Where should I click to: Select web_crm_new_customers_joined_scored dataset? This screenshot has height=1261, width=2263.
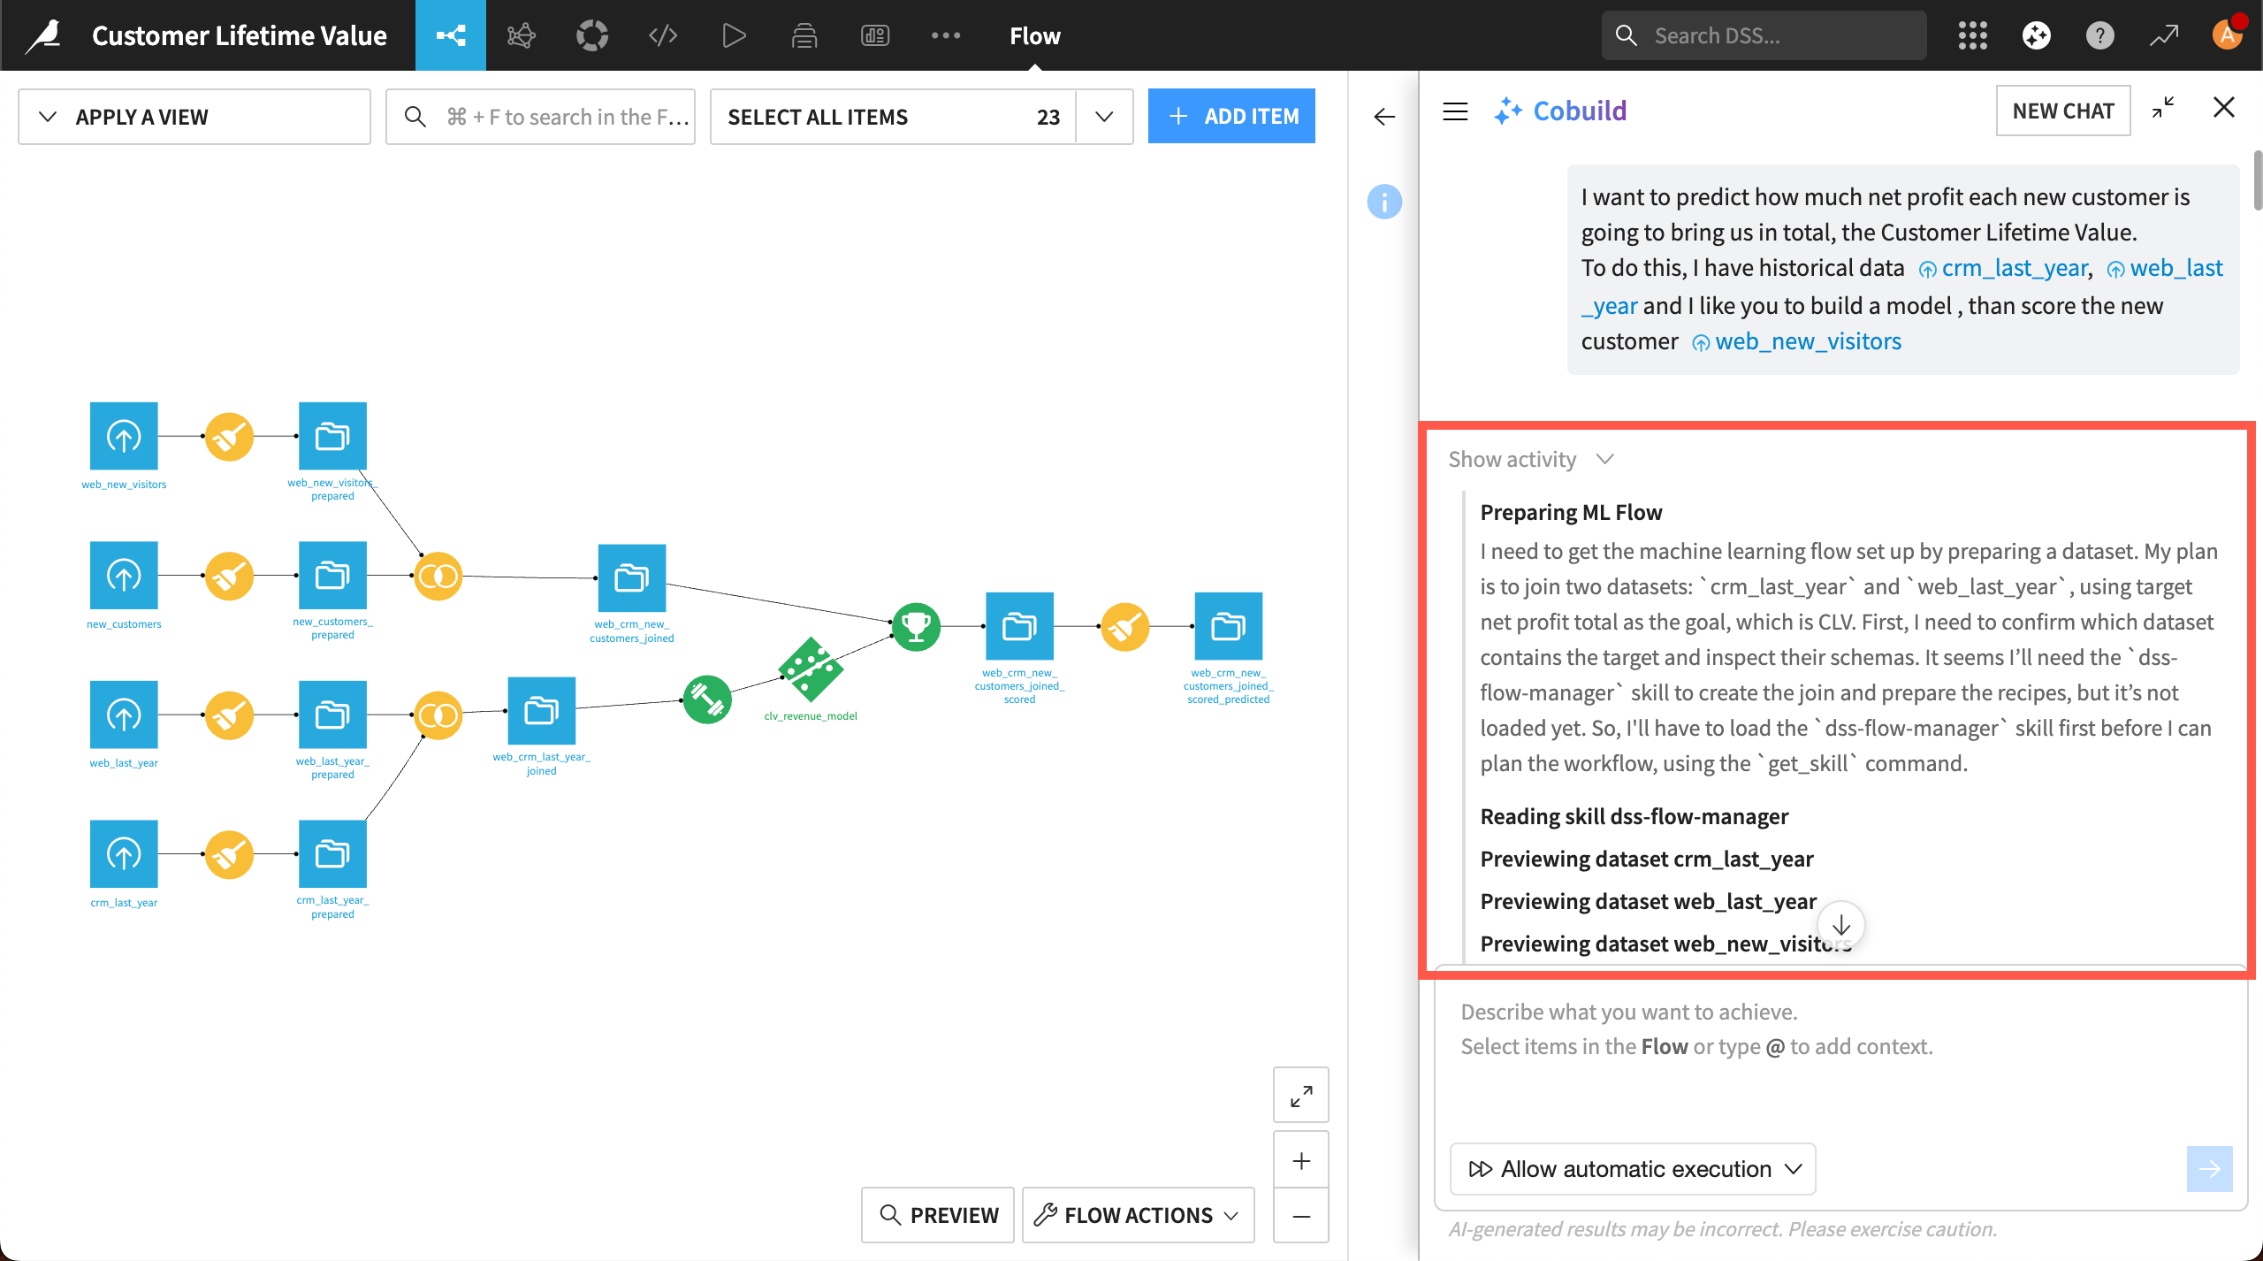[1019, 626]
